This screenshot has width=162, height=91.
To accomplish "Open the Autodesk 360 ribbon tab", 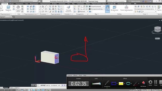I will coord(112,4).
